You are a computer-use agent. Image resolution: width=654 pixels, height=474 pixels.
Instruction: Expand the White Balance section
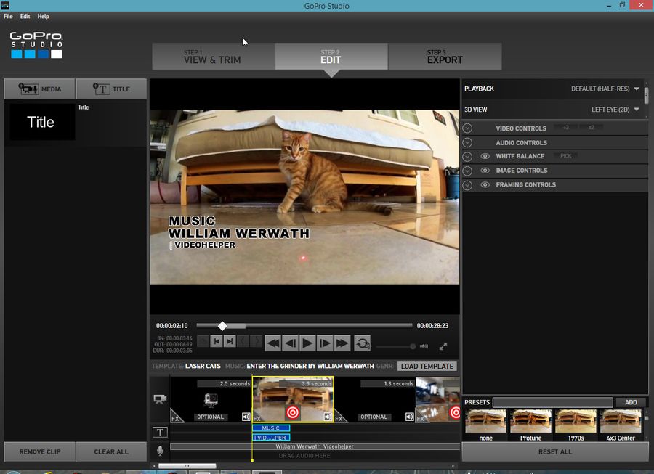click(467, 157)
